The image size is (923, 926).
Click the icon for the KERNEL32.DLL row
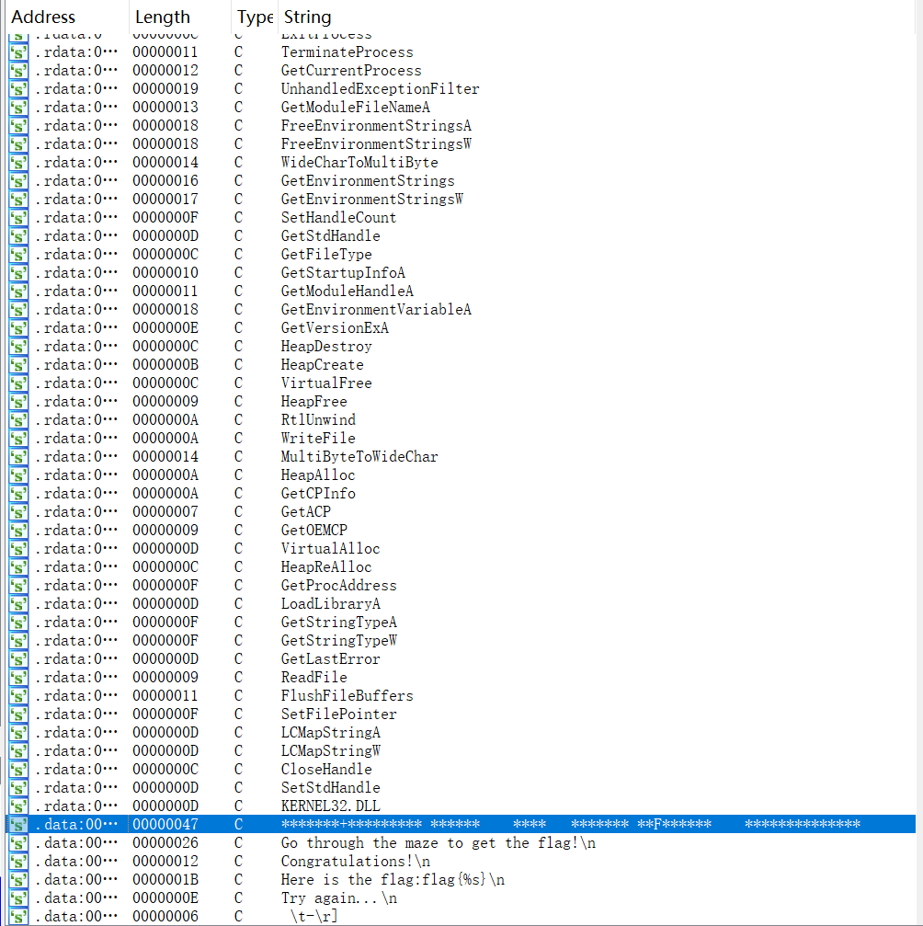[x=18, y=806]
